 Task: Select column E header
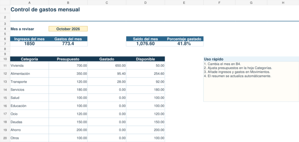point(184,2)
